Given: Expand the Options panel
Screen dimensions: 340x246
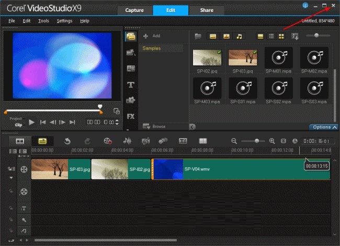Looking at the screenshot, I should tap(324, 127).
